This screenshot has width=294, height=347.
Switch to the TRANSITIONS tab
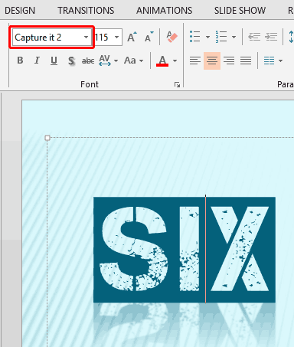coord(86,11)
